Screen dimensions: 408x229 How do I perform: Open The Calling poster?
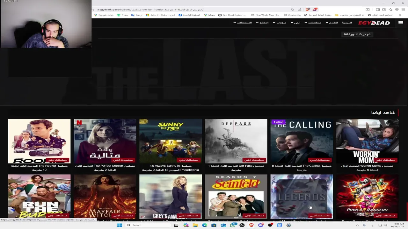tap(302, 141)
